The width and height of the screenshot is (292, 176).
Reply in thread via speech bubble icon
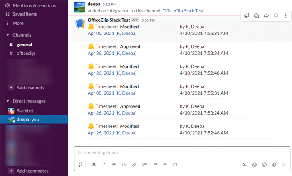click(x=256, y=16)
